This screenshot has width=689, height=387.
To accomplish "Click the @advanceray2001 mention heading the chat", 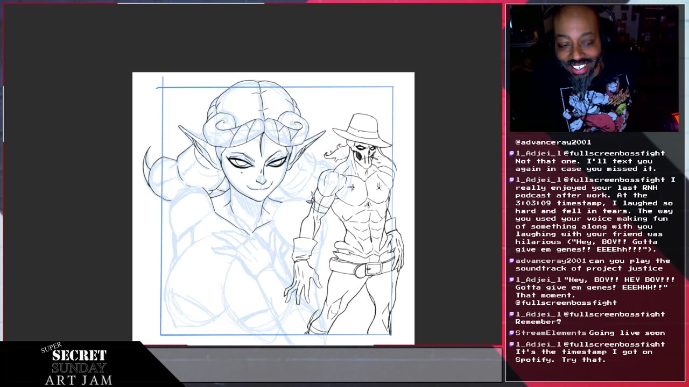I will (x=553, y=142).
